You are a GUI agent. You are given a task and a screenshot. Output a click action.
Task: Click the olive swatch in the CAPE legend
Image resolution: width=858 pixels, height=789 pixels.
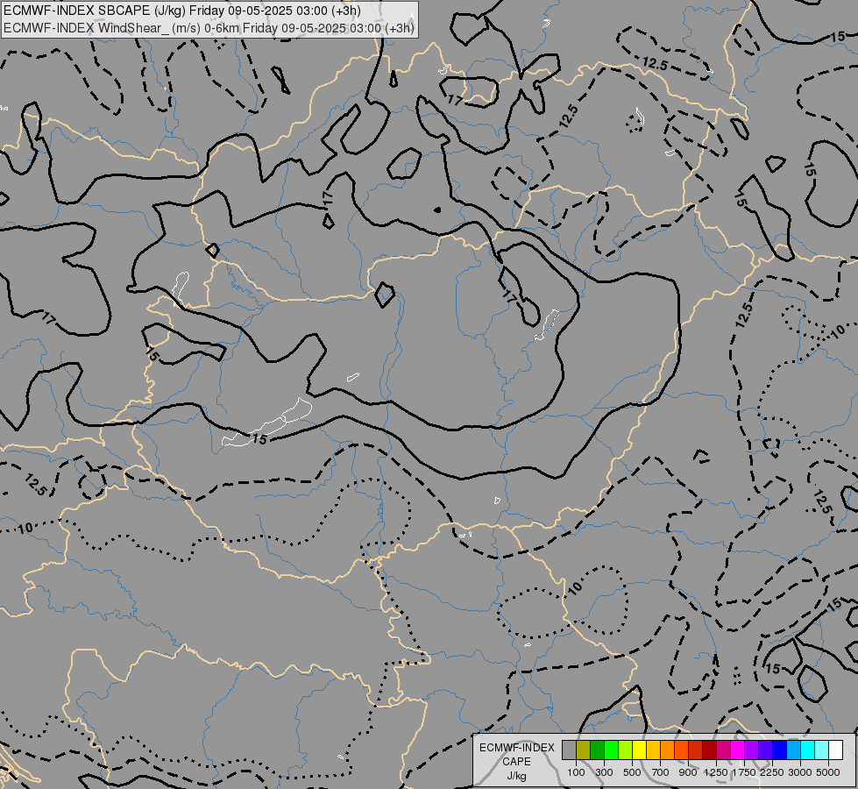[x=584, y=750]
